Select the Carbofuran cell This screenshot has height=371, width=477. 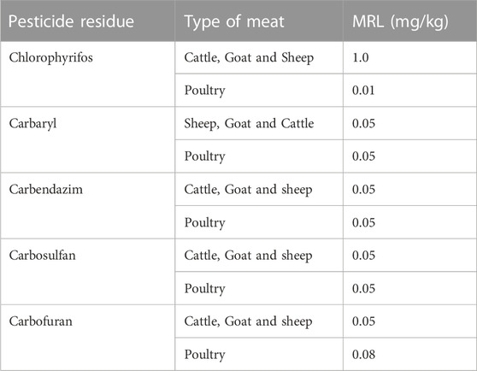(x=87, y=338)
